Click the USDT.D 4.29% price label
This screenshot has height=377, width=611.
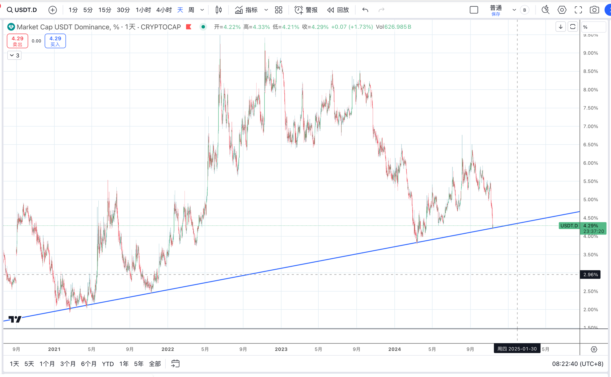[583, 228]
